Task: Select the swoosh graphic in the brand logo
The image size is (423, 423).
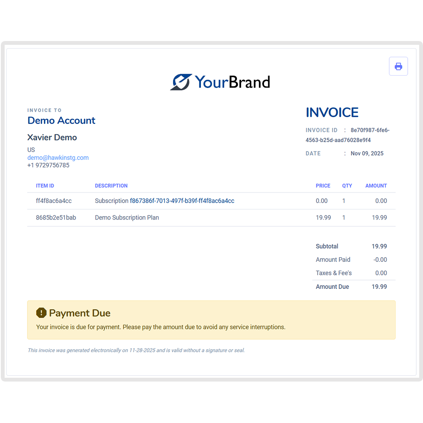Action: tap(180, 82)
